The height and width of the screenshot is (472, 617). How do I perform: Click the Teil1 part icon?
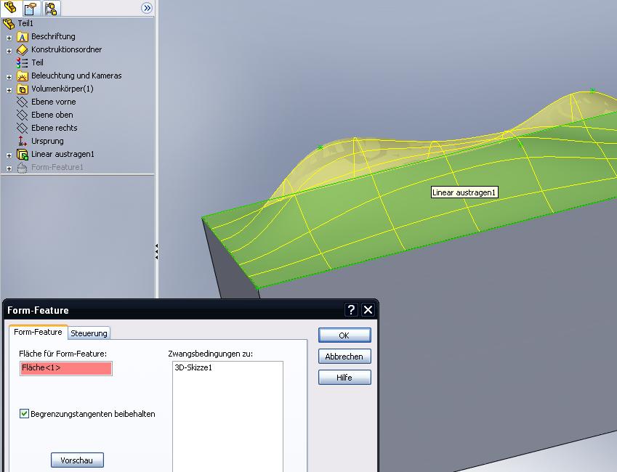[9, 23]
